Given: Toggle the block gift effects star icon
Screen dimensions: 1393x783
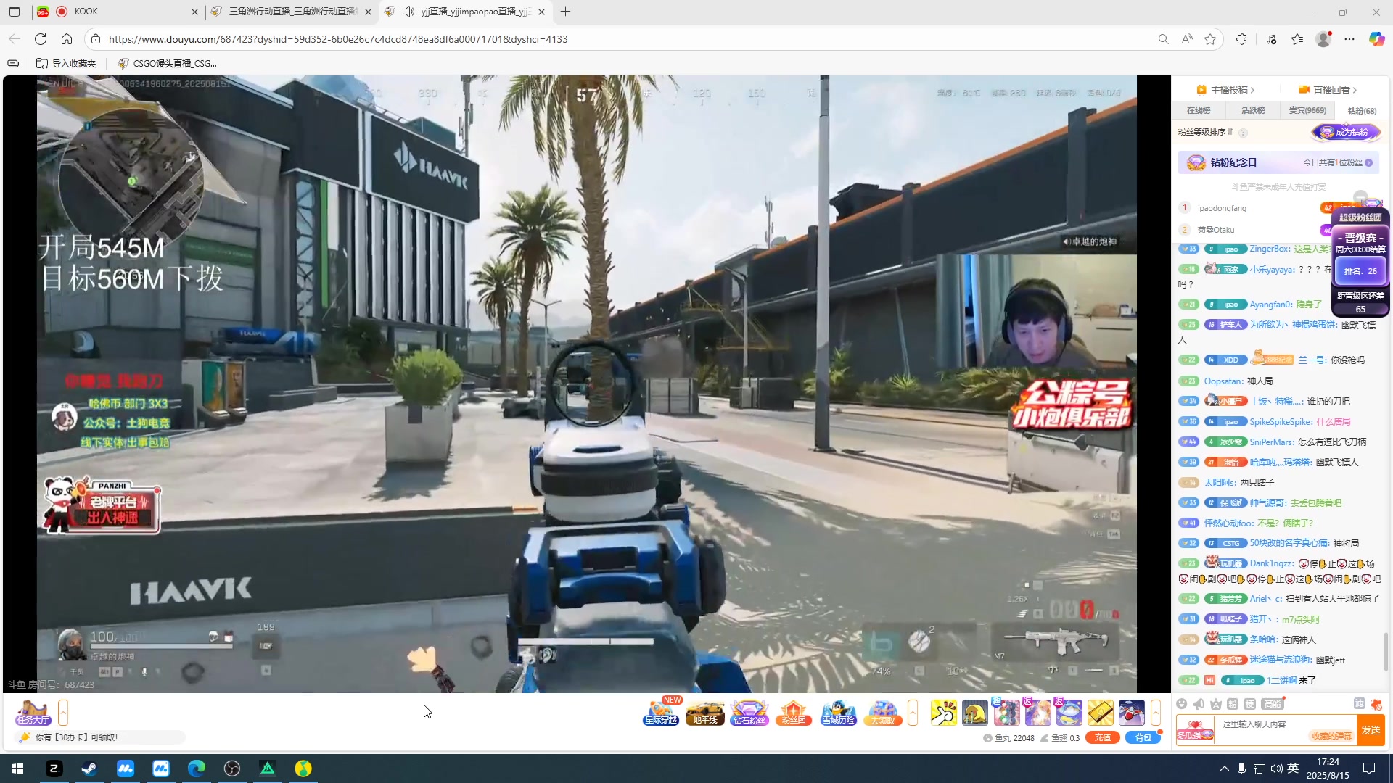Looking at the screenshot, I should click(x=1376, y=704).
